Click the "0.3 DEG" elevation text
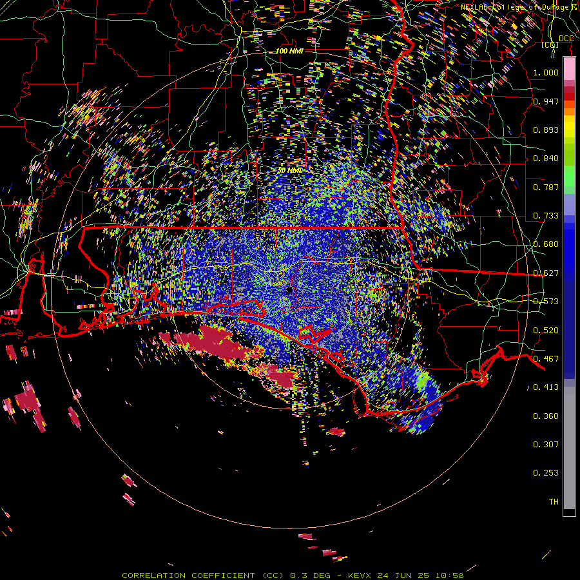580x580 pixels. click(x=311, y=575)
